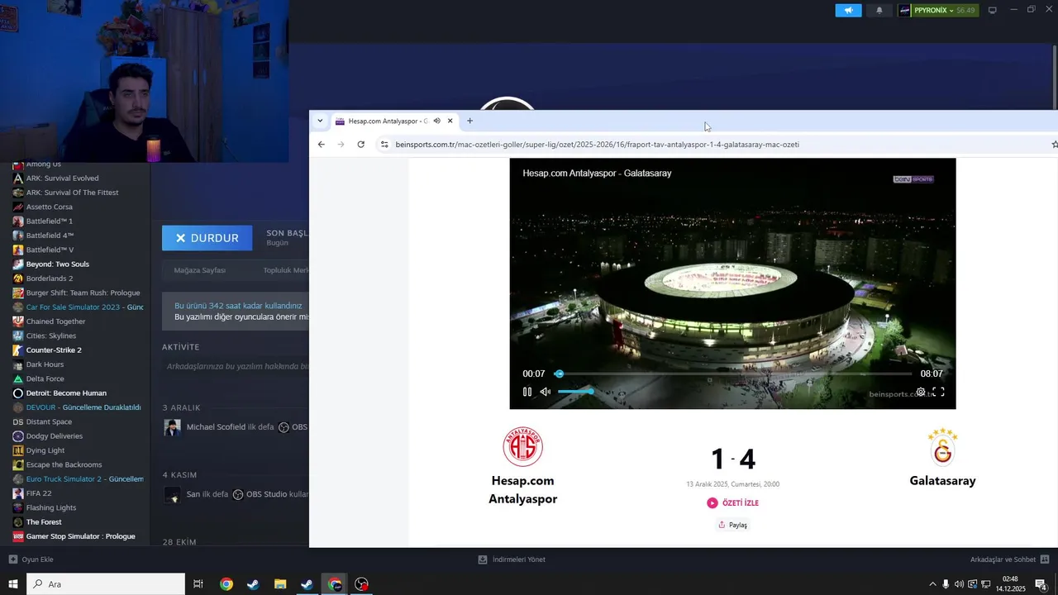Open File Explorer from taskbar
1058x595 pixels.
tap(280, 584)
